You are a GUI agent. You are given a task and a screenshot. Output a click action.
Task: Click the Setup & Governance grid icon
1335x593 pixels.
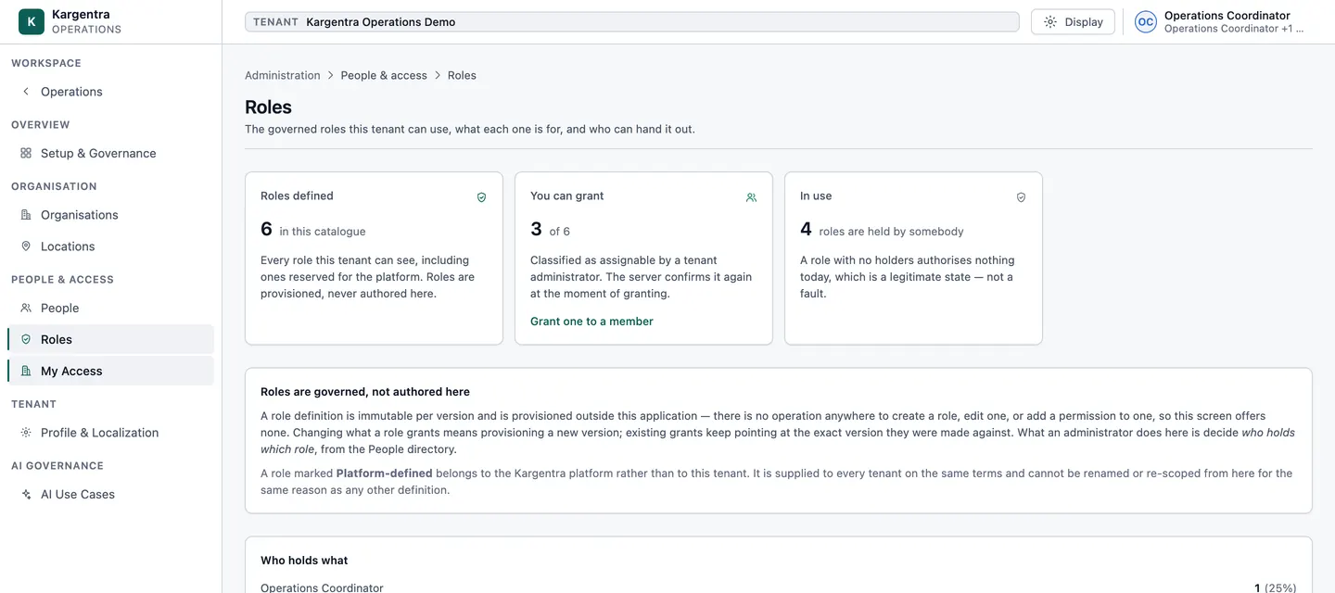(26, 153)
